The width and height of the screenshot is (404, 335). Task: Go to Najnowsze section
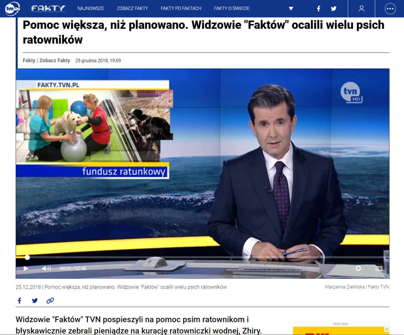(91, 8)
